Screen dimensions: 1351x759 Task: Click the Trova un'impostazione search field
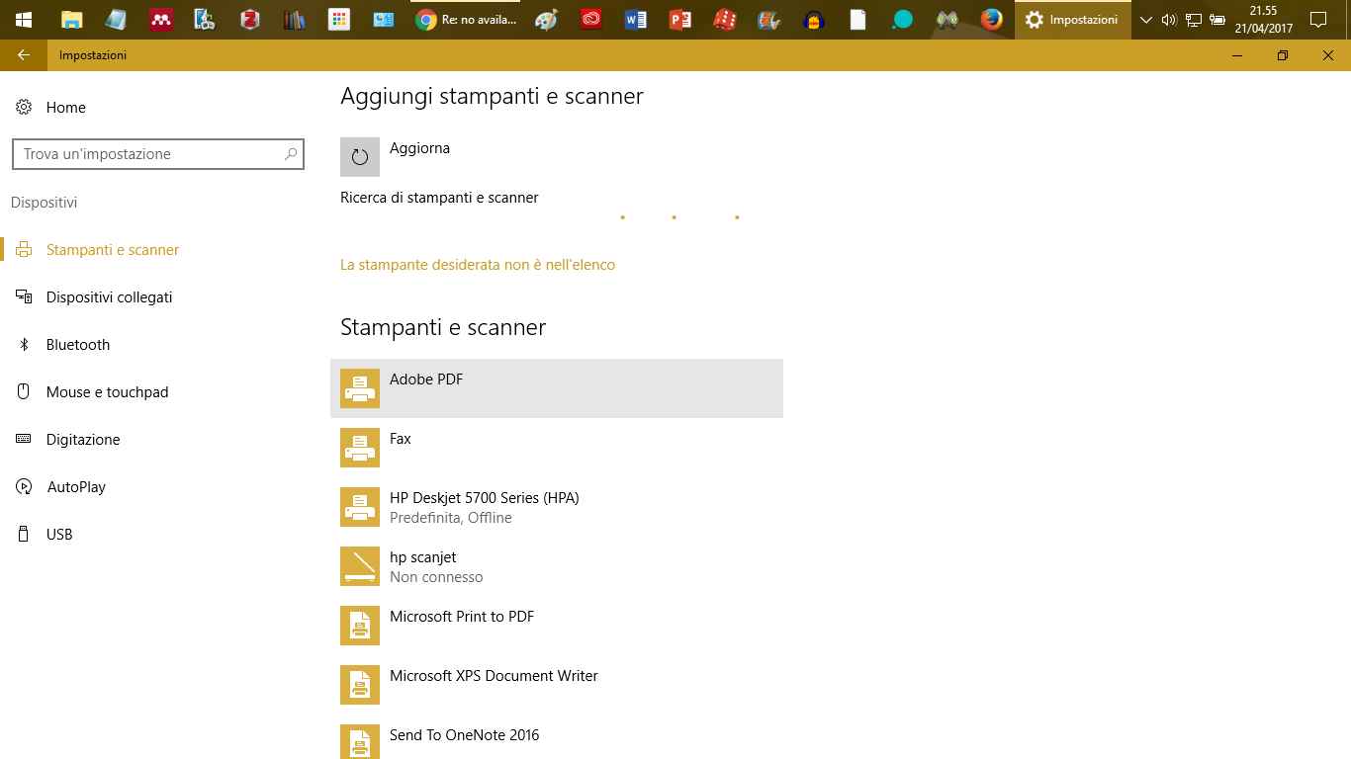148,154
